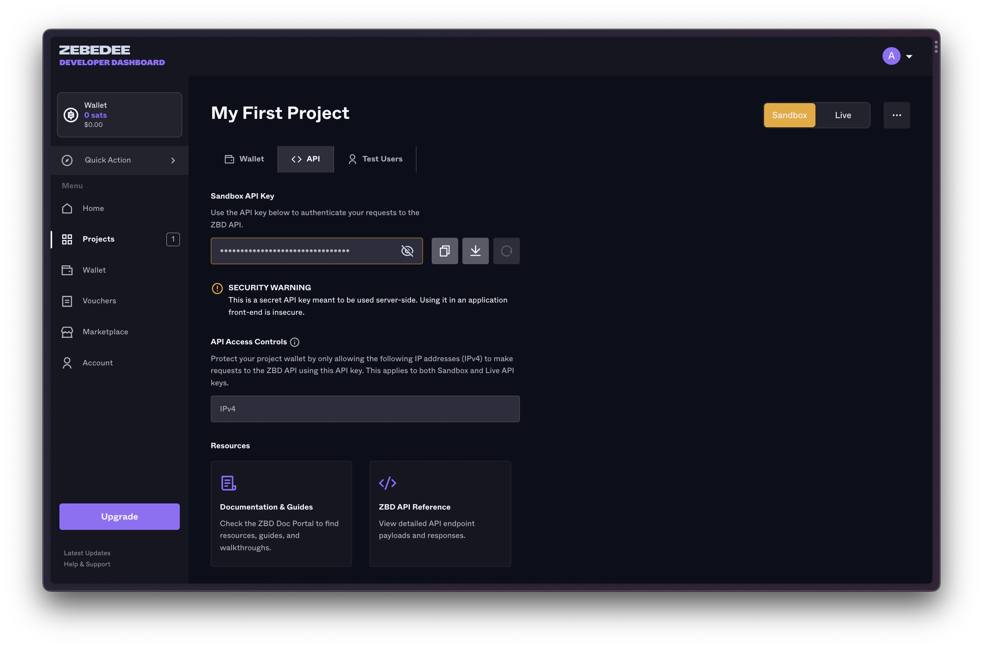This screenshot has height=648, width=983.
Task: Open the Vouchers section in the sidebar
Action: [99, 301]
